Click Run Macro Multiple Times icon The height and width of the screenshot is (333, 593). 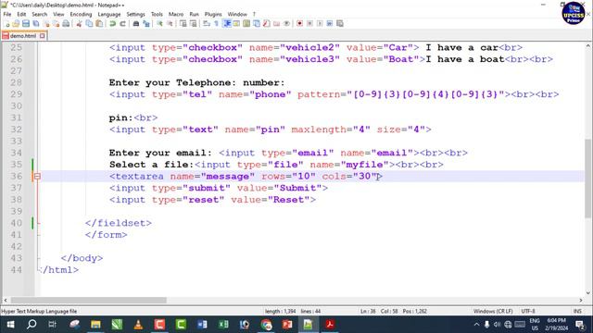(x=330, y=23)
